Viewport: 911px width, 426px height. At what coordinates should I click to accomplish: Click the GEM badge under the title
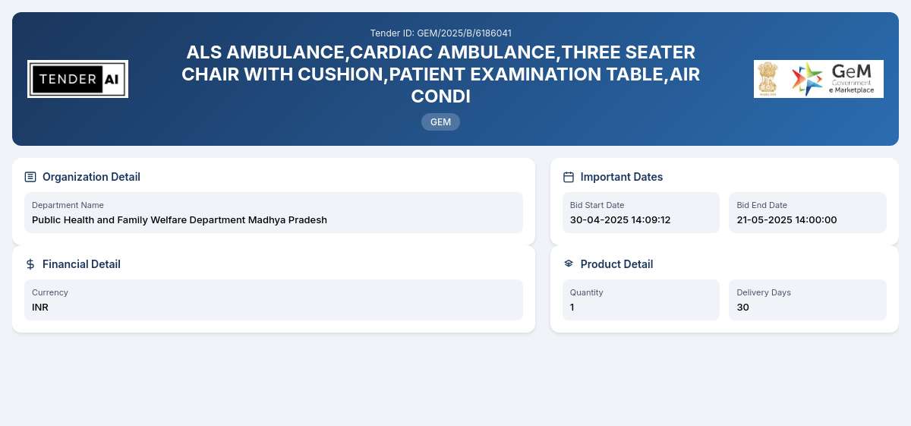(x=440, y=121)
